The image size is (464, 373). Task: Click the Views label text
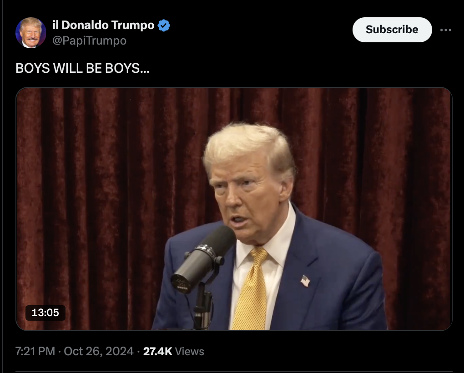[189, 352]
